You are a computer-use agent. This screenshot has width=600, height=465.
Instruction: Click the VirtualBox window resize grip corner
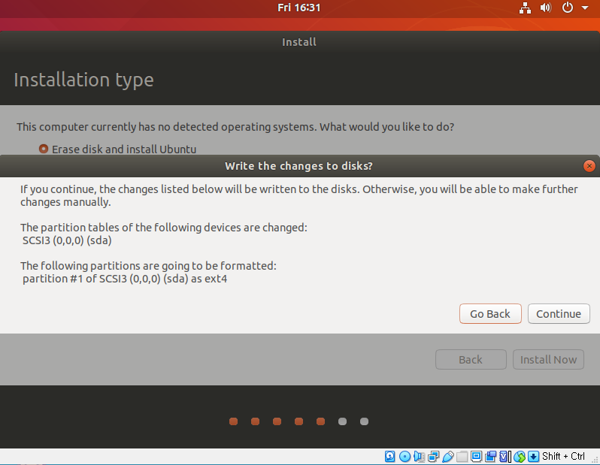595,460
